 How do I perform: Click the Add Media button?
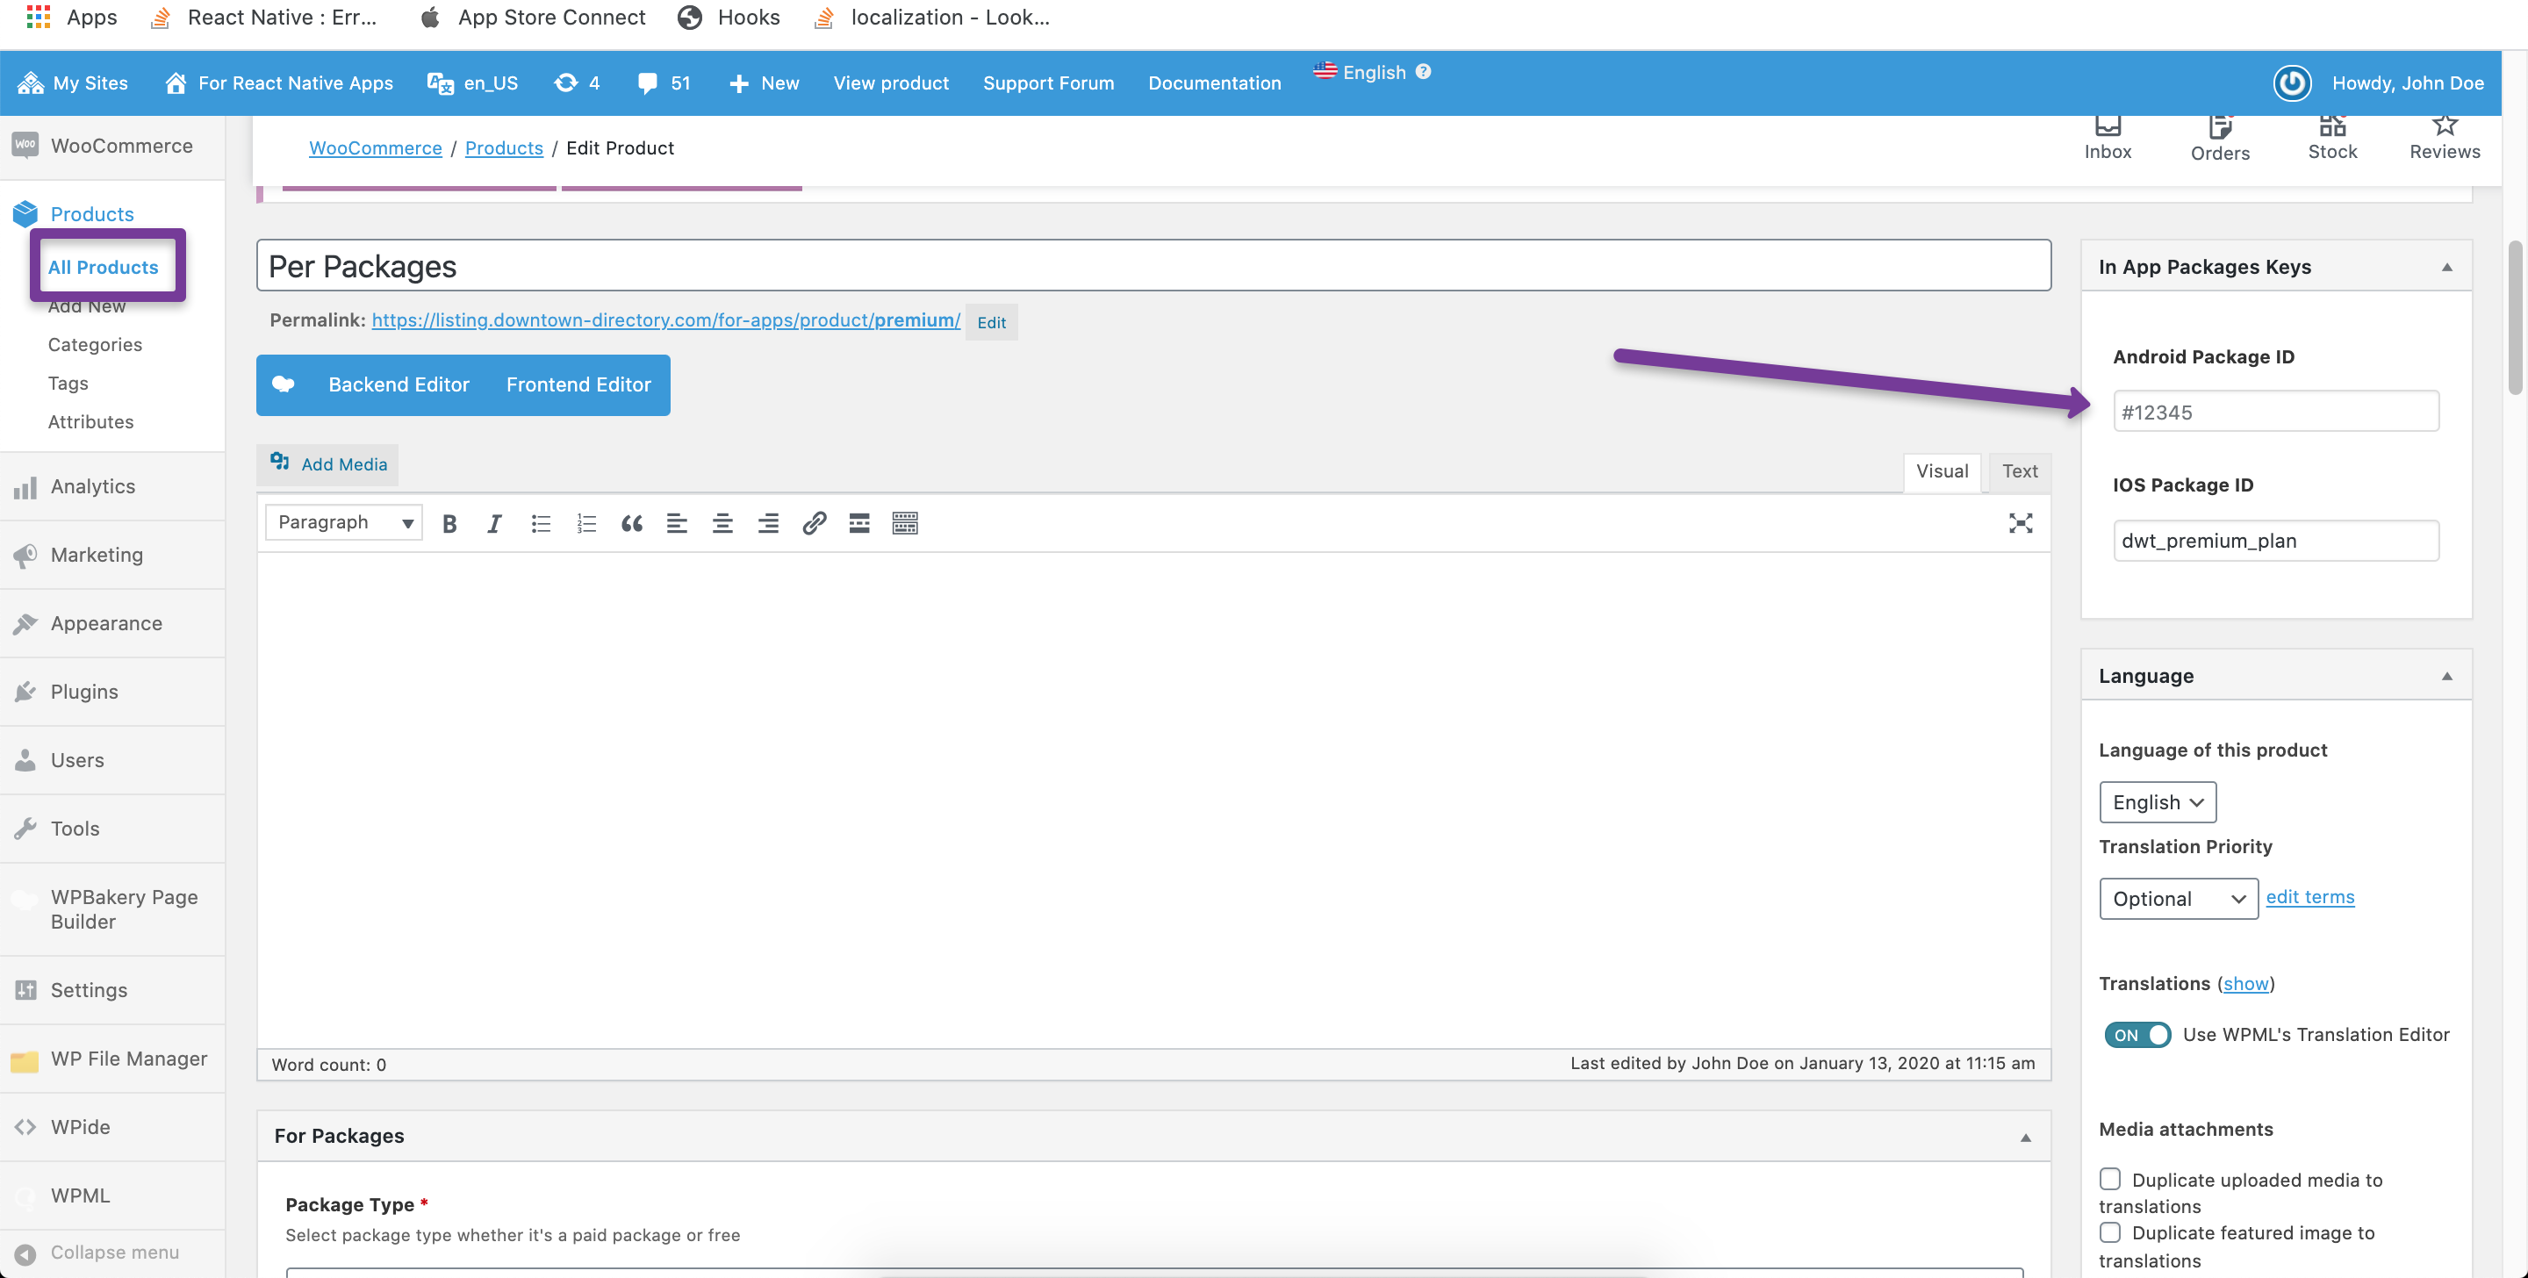pos(329,464)
